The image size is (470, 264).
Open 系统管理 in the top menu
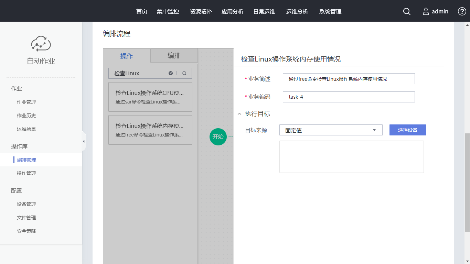coord(330,11)
